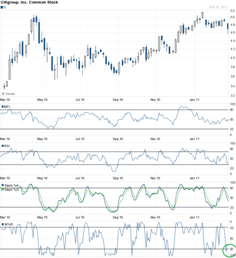Click the 100 level on Stochastic axis
Viewport: 236px width, 258px height.
tap(232, 183)
